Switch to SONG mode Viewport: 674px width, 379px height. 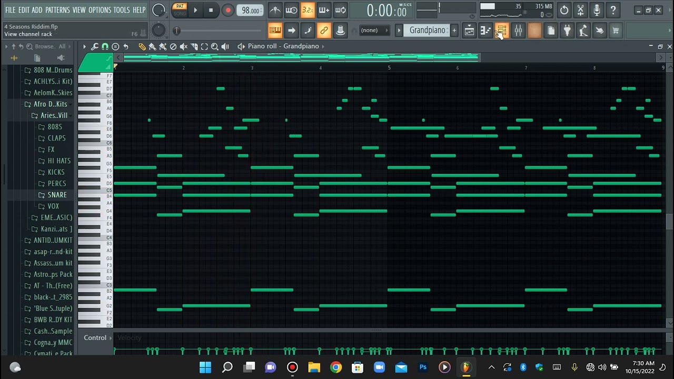[x=180, y=13]
